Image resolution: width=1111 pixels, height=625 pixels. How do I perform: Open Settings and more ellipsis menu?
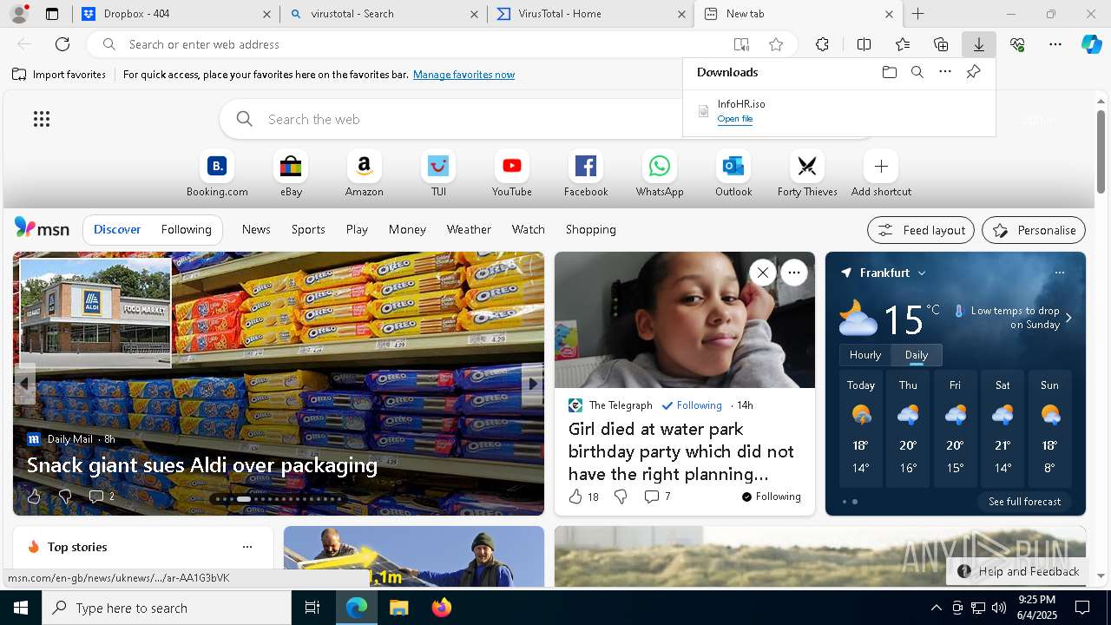tap(1055, 44)
